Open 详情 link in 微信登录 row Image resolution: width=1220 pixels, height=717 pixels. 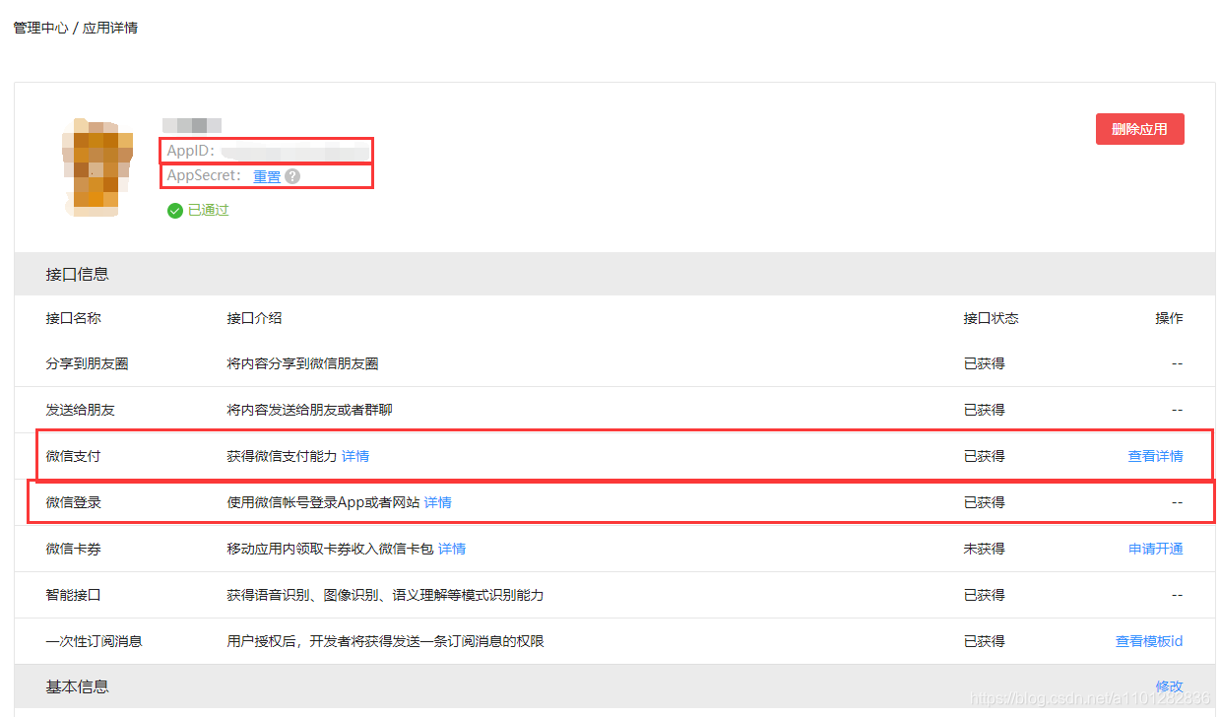pyautogui.click(x=438, y=502)
